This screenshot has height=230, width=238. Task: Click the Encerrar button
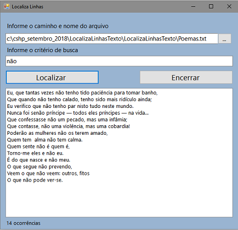coord(186,77)
